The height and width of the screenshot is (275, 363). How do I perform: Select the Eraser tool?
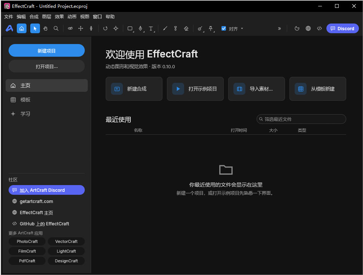point(186,28)
